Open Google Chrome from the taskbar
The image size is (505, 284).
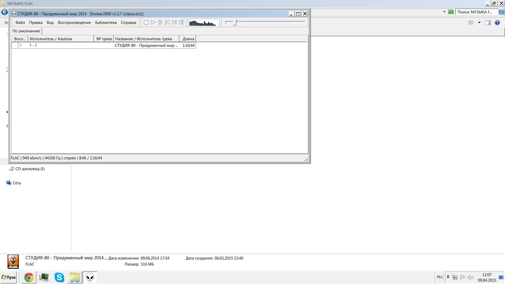(29, 277)
